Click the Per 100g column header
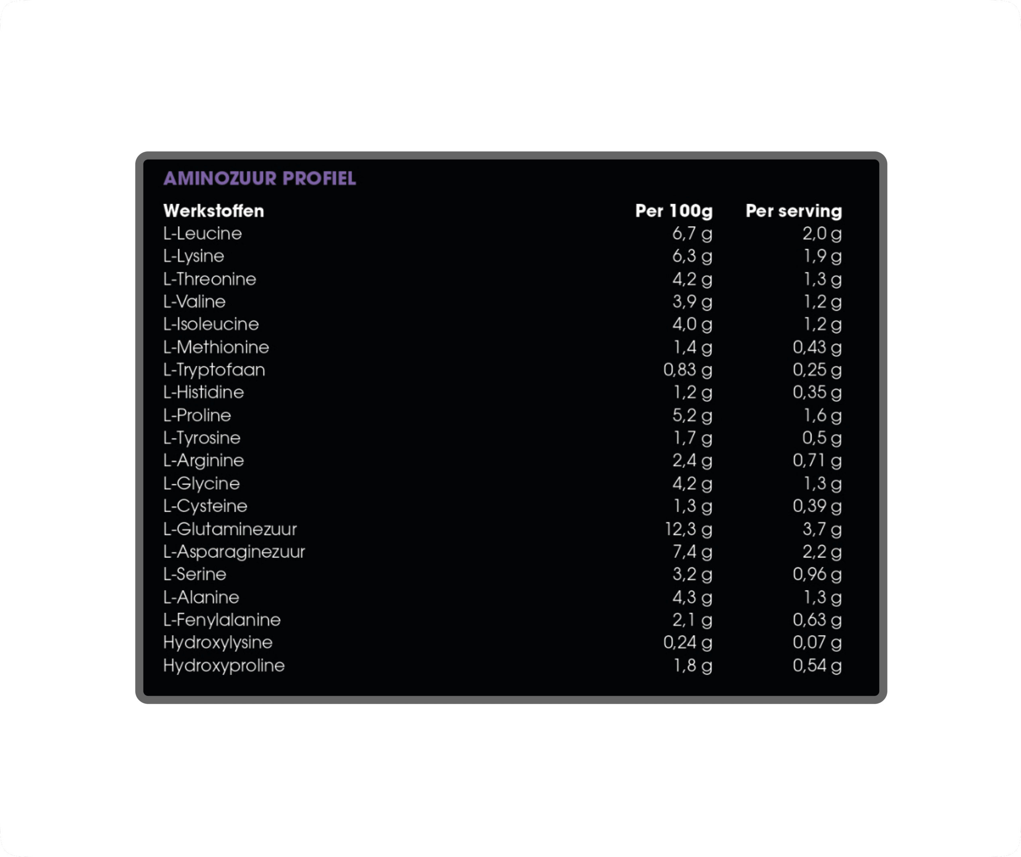This screenshot has width=1021, height=857. (674, 211)
